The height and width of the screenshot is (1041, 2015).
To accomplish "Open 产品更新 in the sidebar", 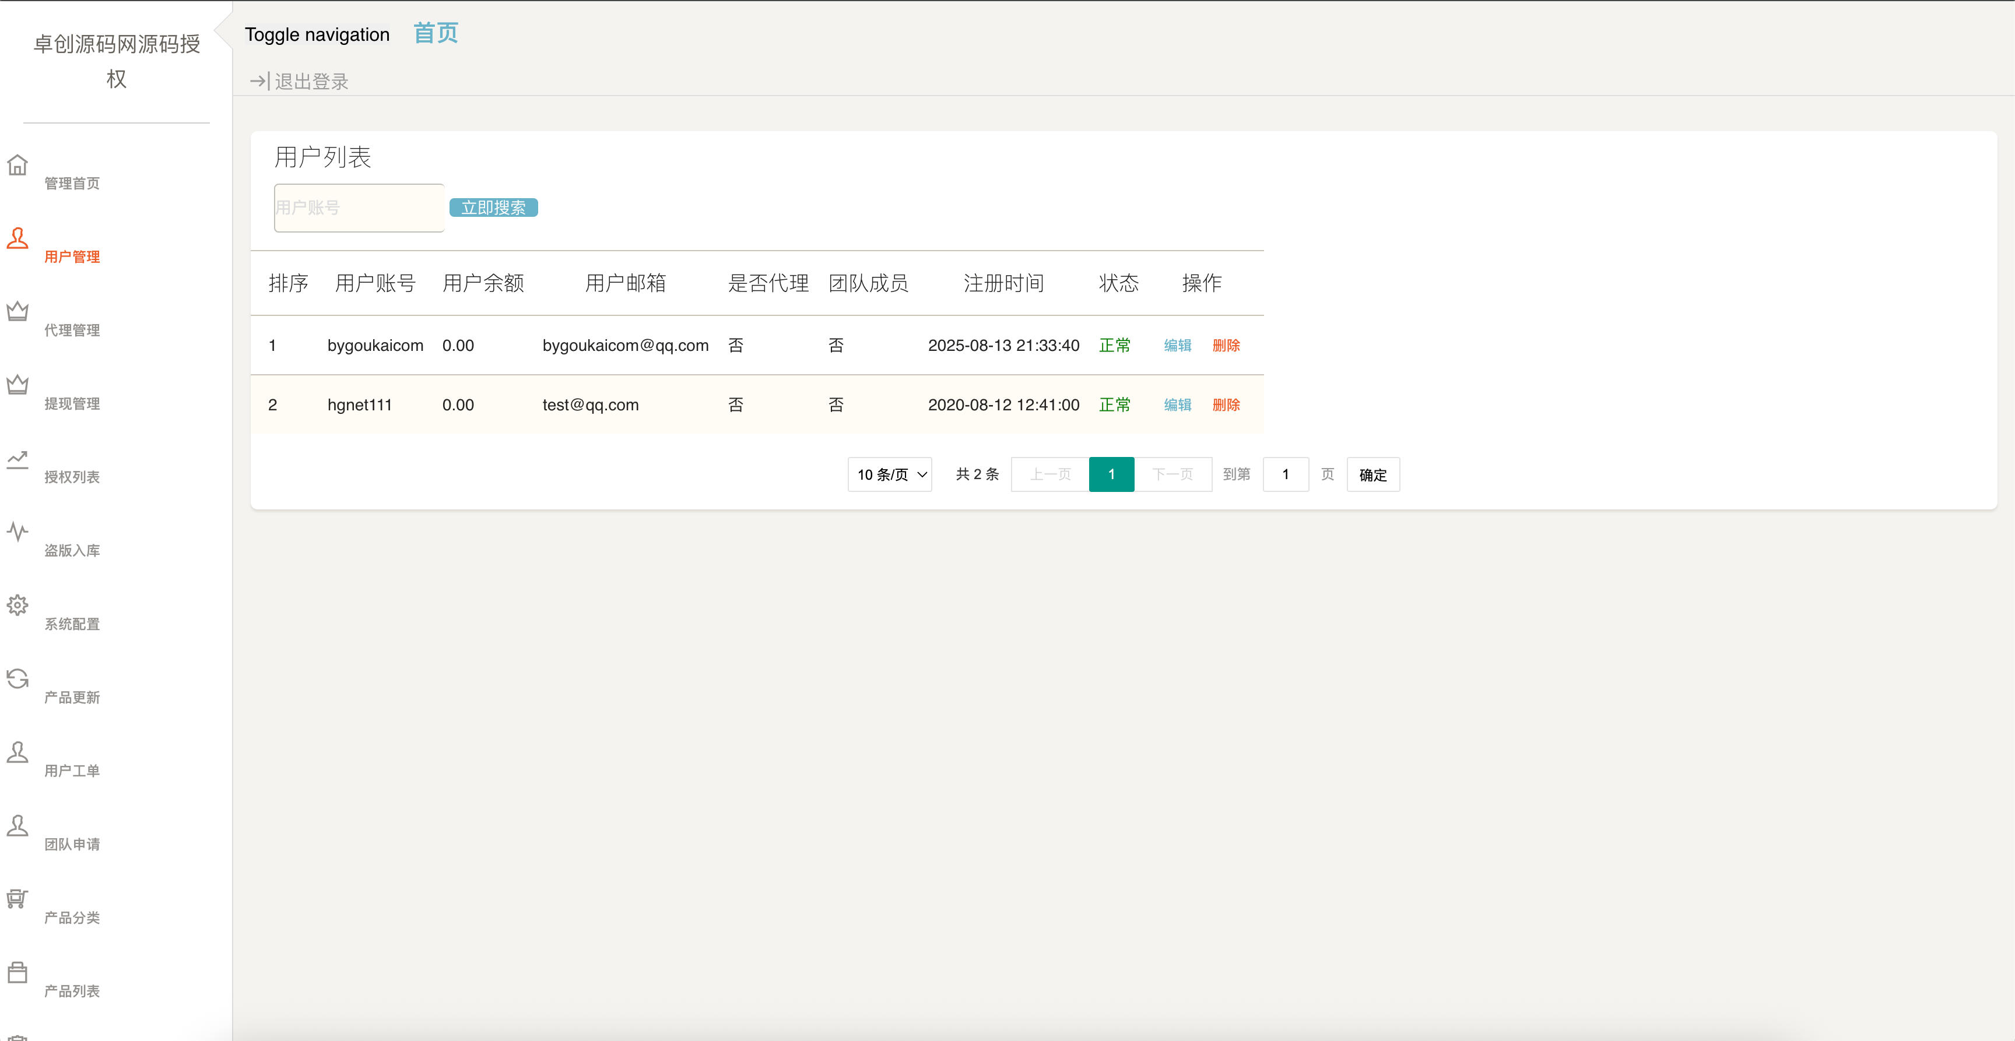I will 72,698.
